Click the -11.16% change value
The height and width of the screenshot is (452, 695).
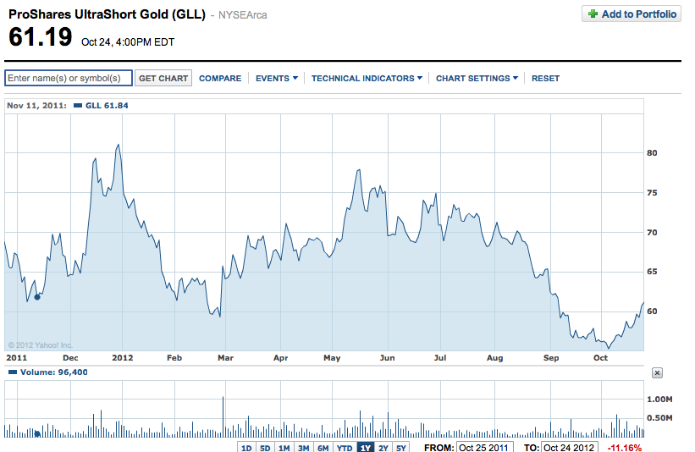pyautogui.click(x=625, y=448)
